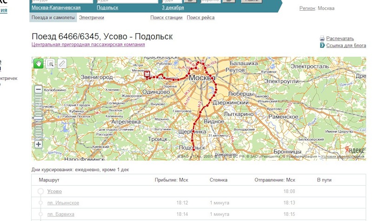Switch to the Электрички tab

[92, 18]
